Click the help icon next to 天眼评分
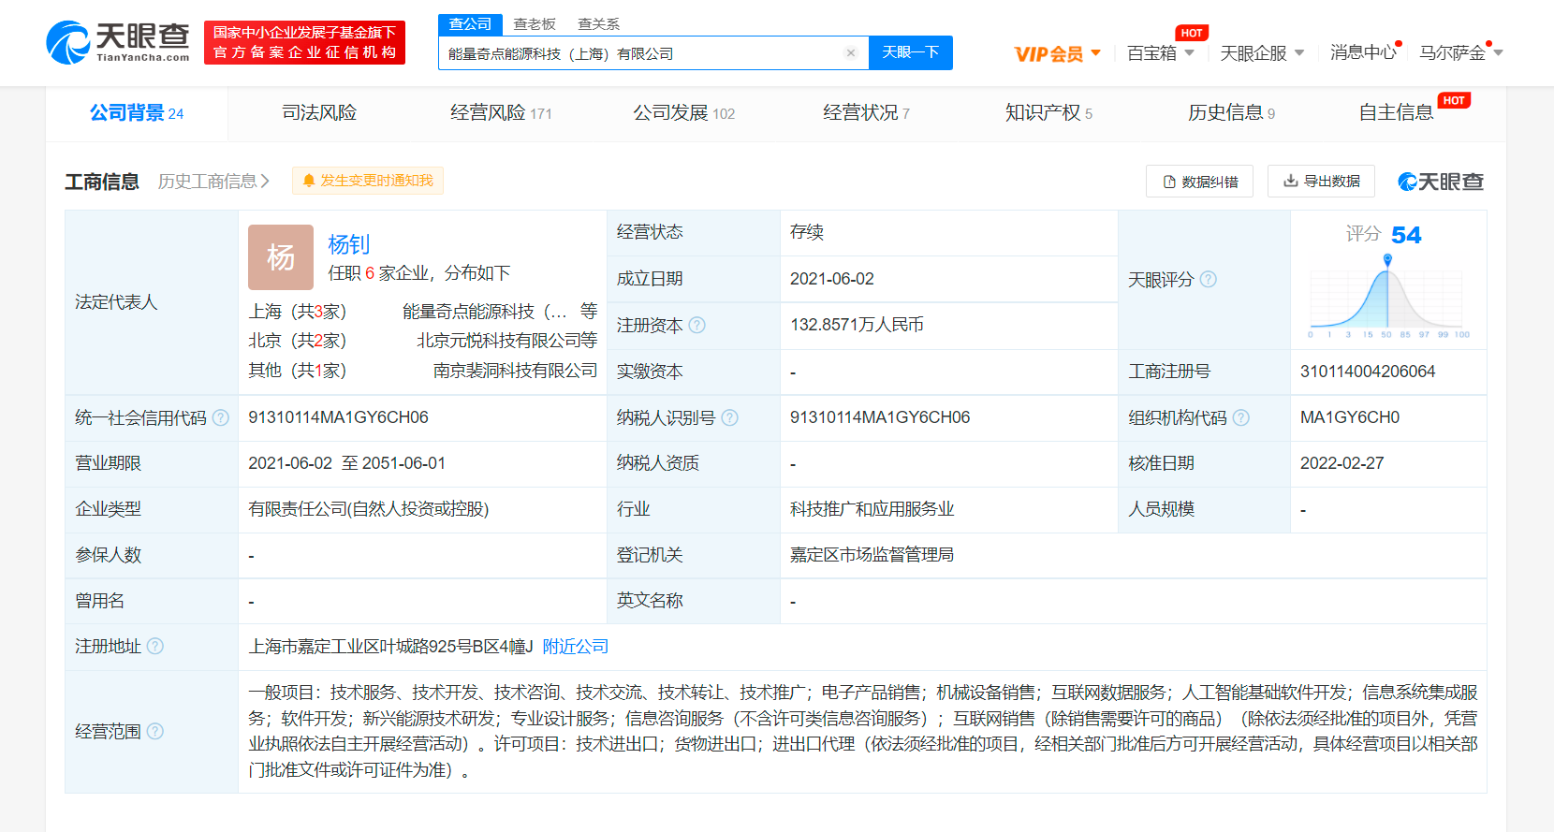 tap(1209, 279)
